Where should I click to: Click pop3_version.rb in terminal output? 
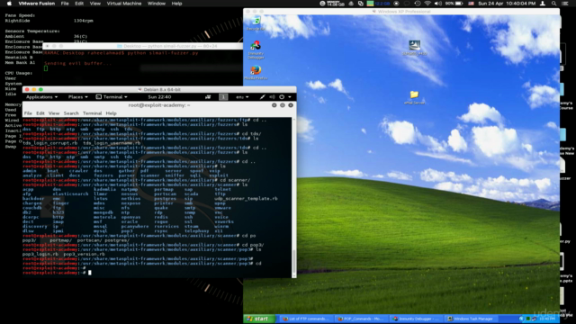point(84,254)
